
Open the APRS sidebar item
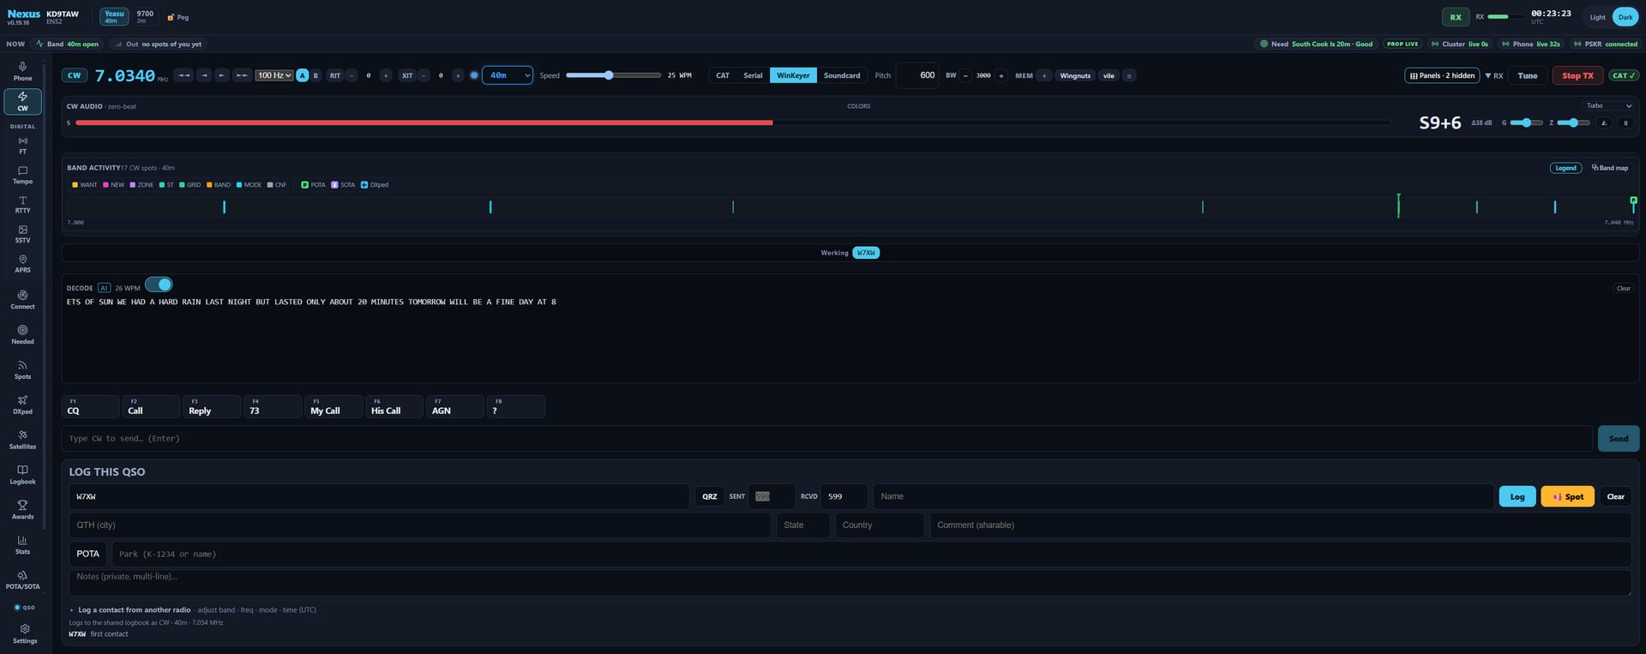point(22,263)
